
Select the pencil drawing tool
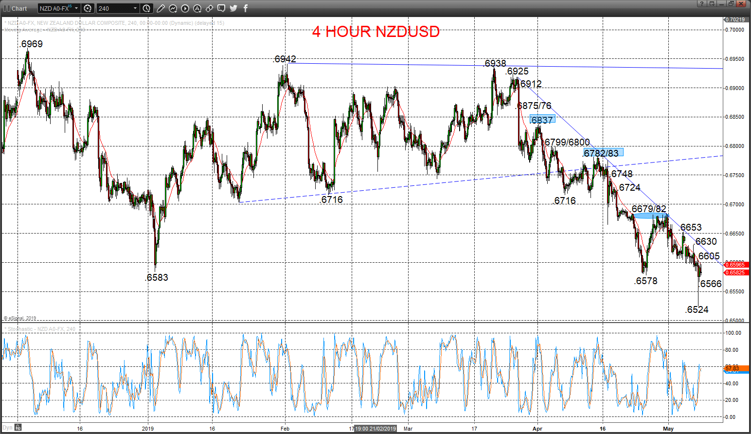[x=161, y=8]
